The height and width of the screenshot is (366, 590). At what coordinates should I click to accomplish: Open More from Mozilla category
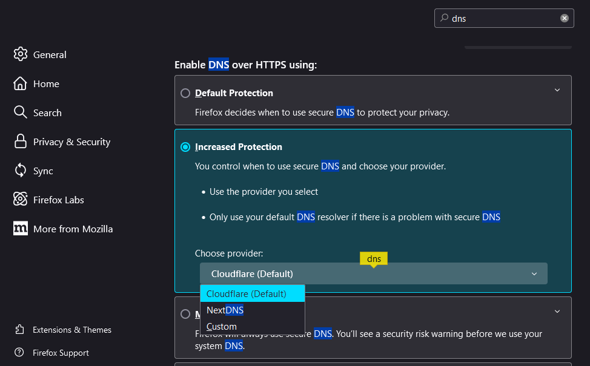(x=73, y=229)
